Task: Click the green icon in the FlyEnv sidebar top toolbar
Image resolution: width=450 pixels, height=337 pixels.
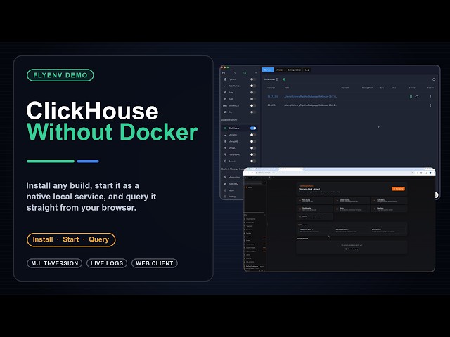Action: click(x=245, y=73)
